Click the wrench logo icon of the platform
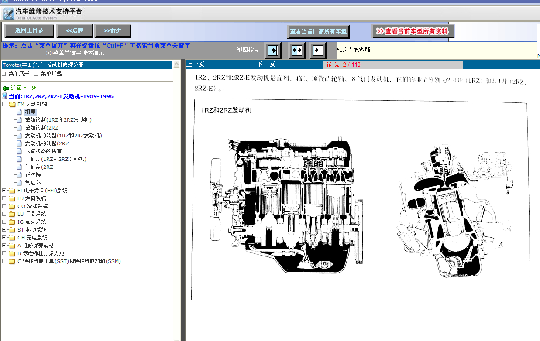 [x=8, y=14]
